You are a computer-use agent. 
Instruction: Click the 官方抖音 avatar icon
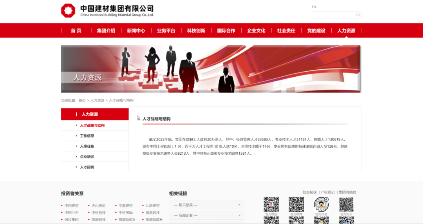click(x=321, y=204)
